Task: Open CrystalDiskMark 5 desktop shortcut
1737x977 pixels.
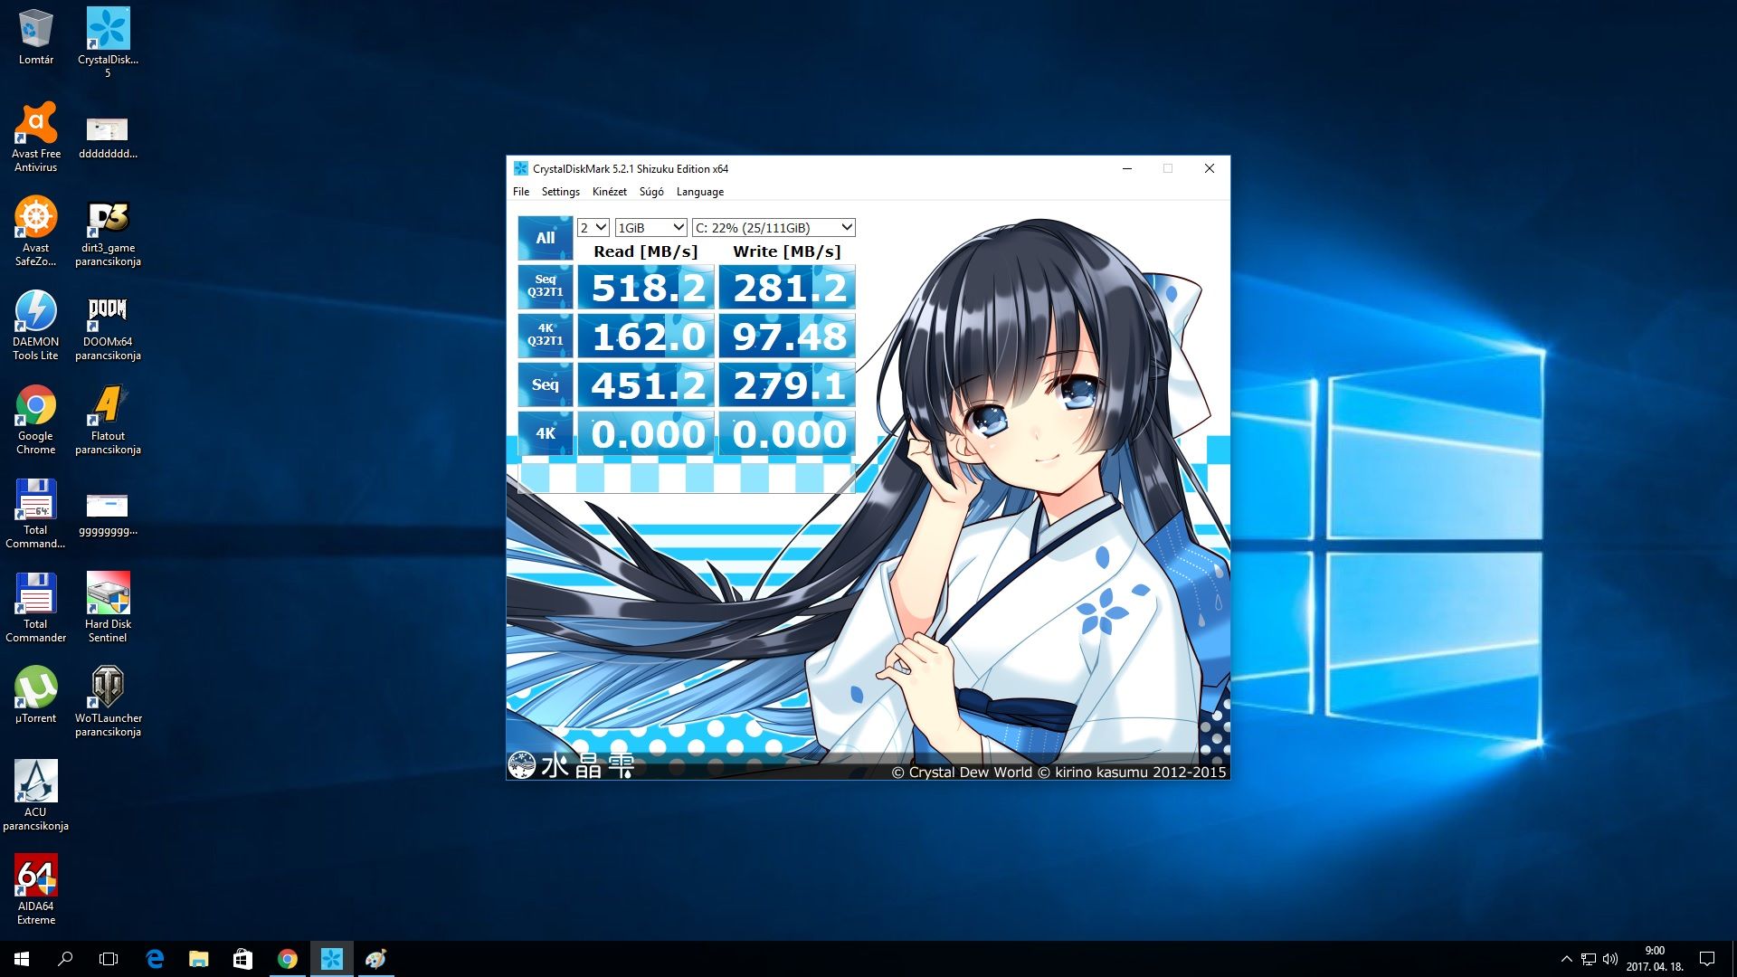Action: [108, 42]
